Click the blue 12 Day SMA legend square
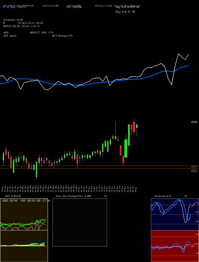Screen dimensions: 199x262 pos(4,6)
